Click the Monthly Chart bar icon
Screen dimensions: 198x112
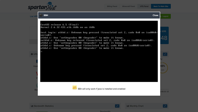coord(128,106)
